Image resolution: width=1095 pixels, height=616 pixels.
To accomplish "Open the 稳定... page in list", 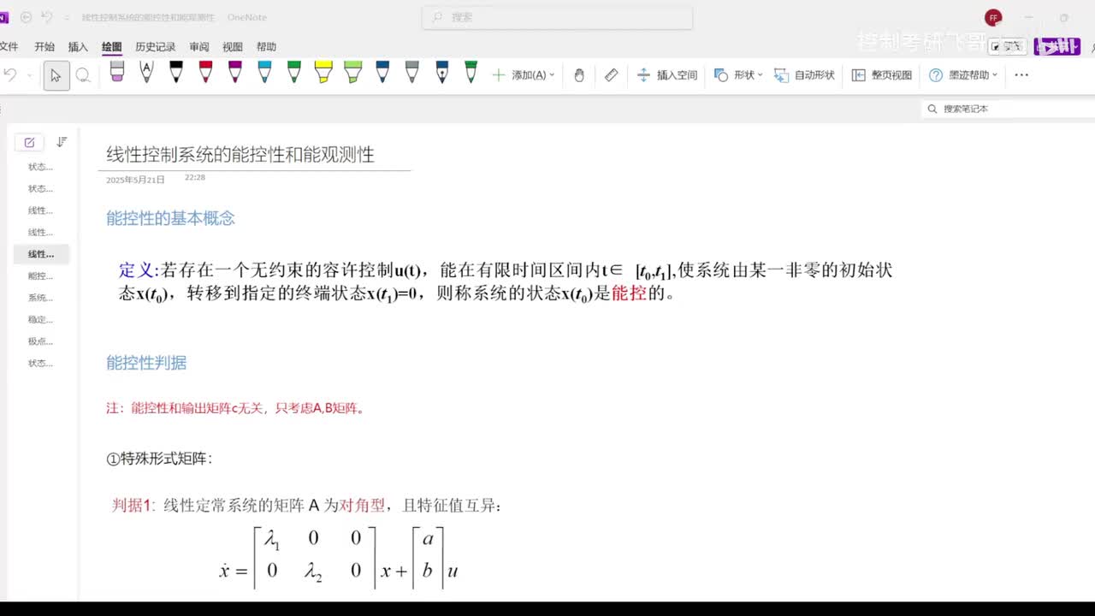I will point(41,320).
